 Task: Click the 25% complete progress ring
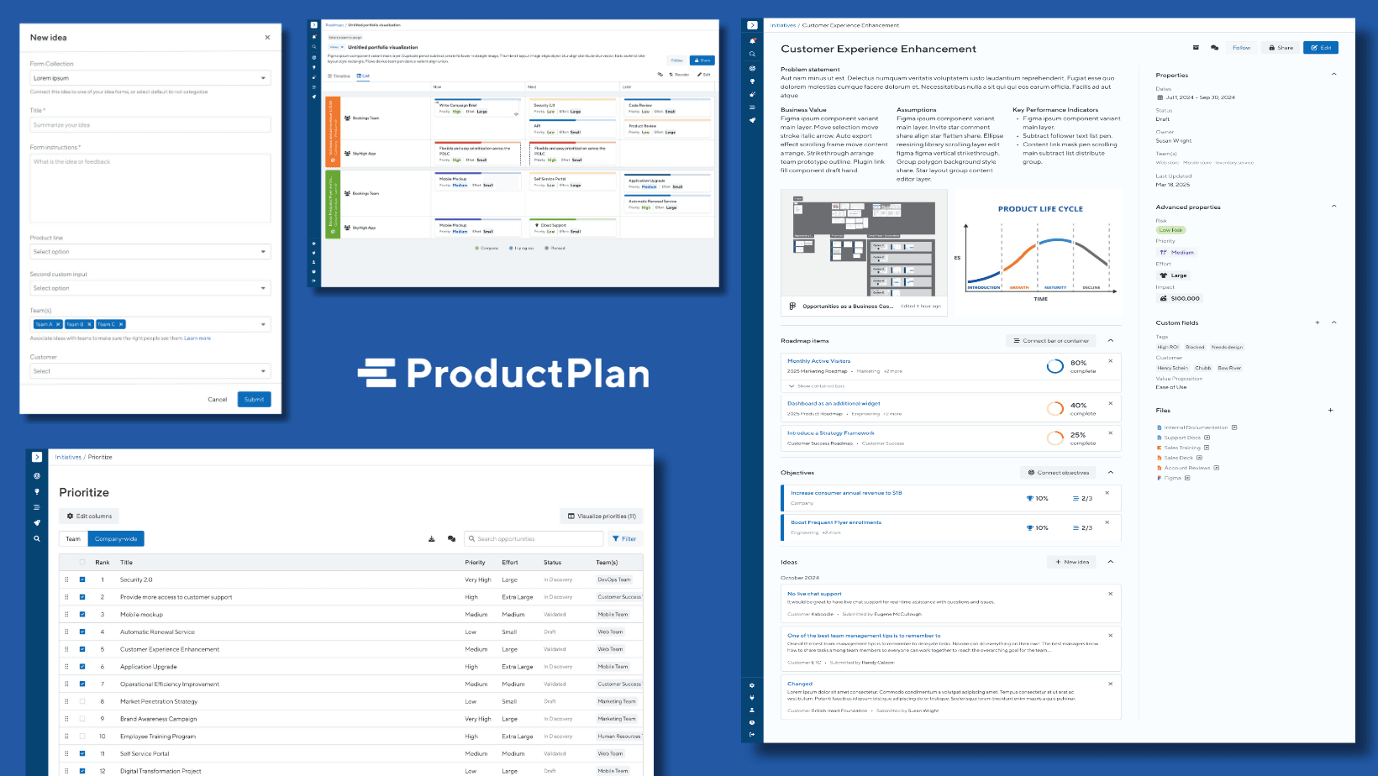(x=1055, y=438)
